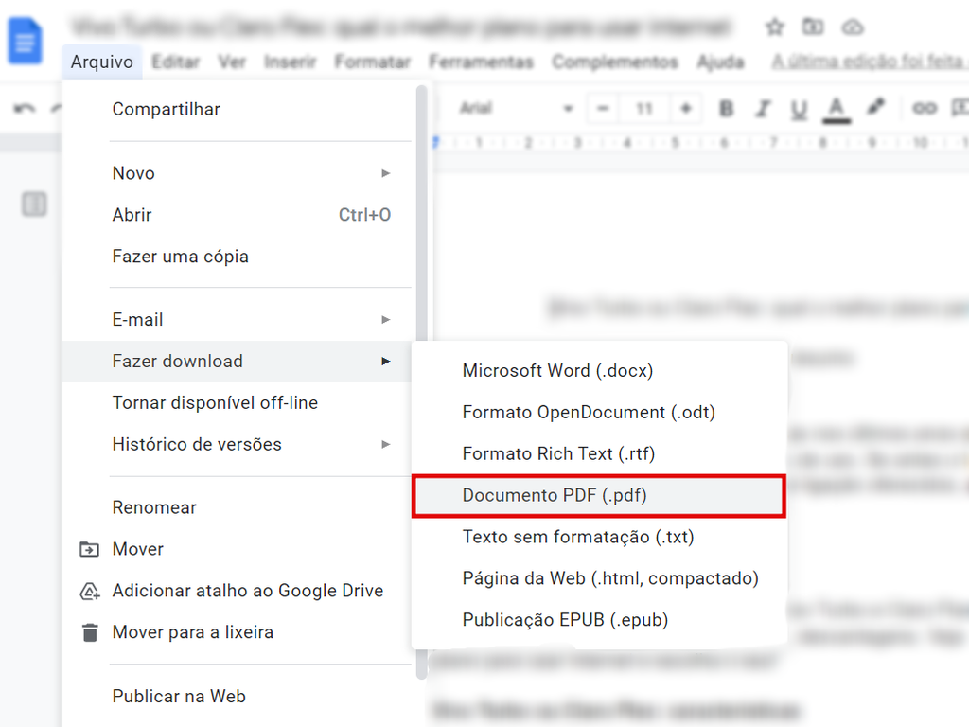Select Mover menu entry
This screenshot has width=969, height=727.
point(237,549)
